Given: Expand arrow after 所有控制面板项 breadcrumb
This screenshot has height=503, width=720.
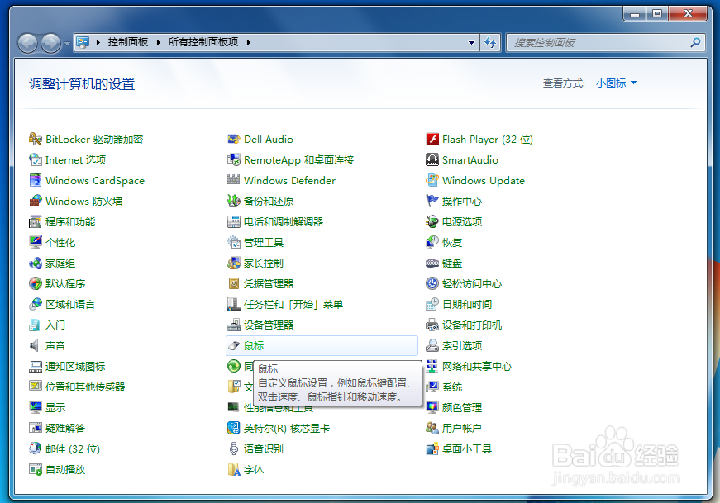Looking at the screenshot, I should point(249,42).
